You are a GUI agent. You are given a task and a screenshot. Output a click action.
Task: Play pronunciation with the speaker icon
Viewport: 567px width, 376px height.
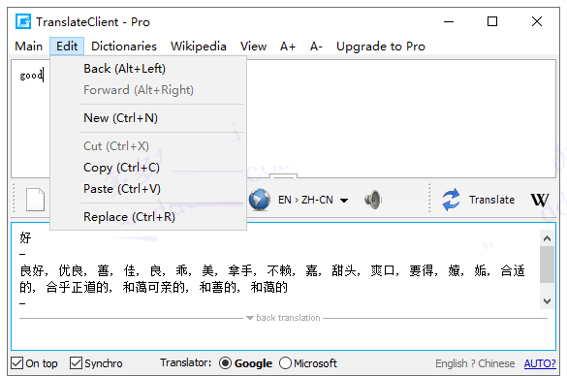click(373, 200)
